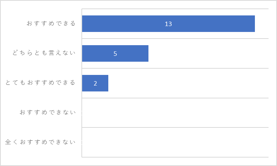This screenshot has height=166, width=277.
Task: Select the vertical axis line
Action: (x=82, y=83)
